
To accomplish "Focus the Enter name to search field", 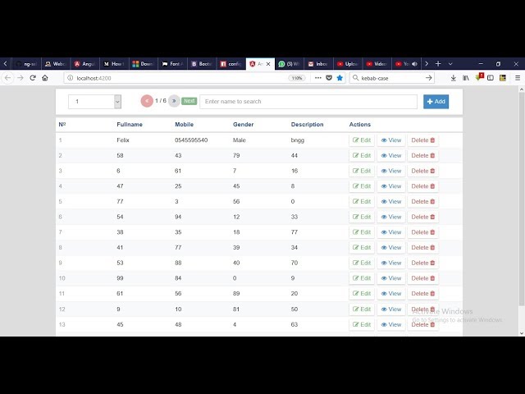I will pyautogui.click(x=308, y=102).
